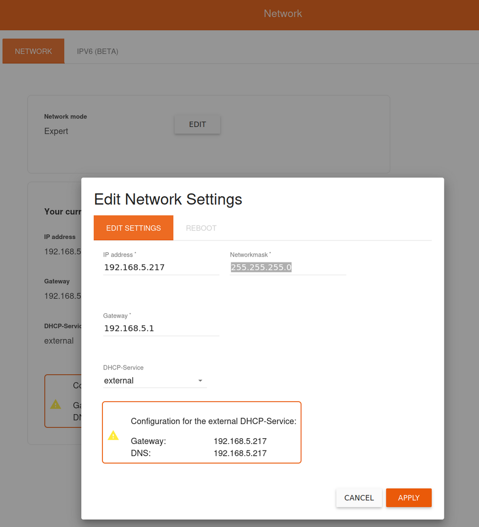The height and width of the screenshot is (527, 479).
Task: Select the EDIT SETTINGS tab
Action: click(x=133, y=228)
